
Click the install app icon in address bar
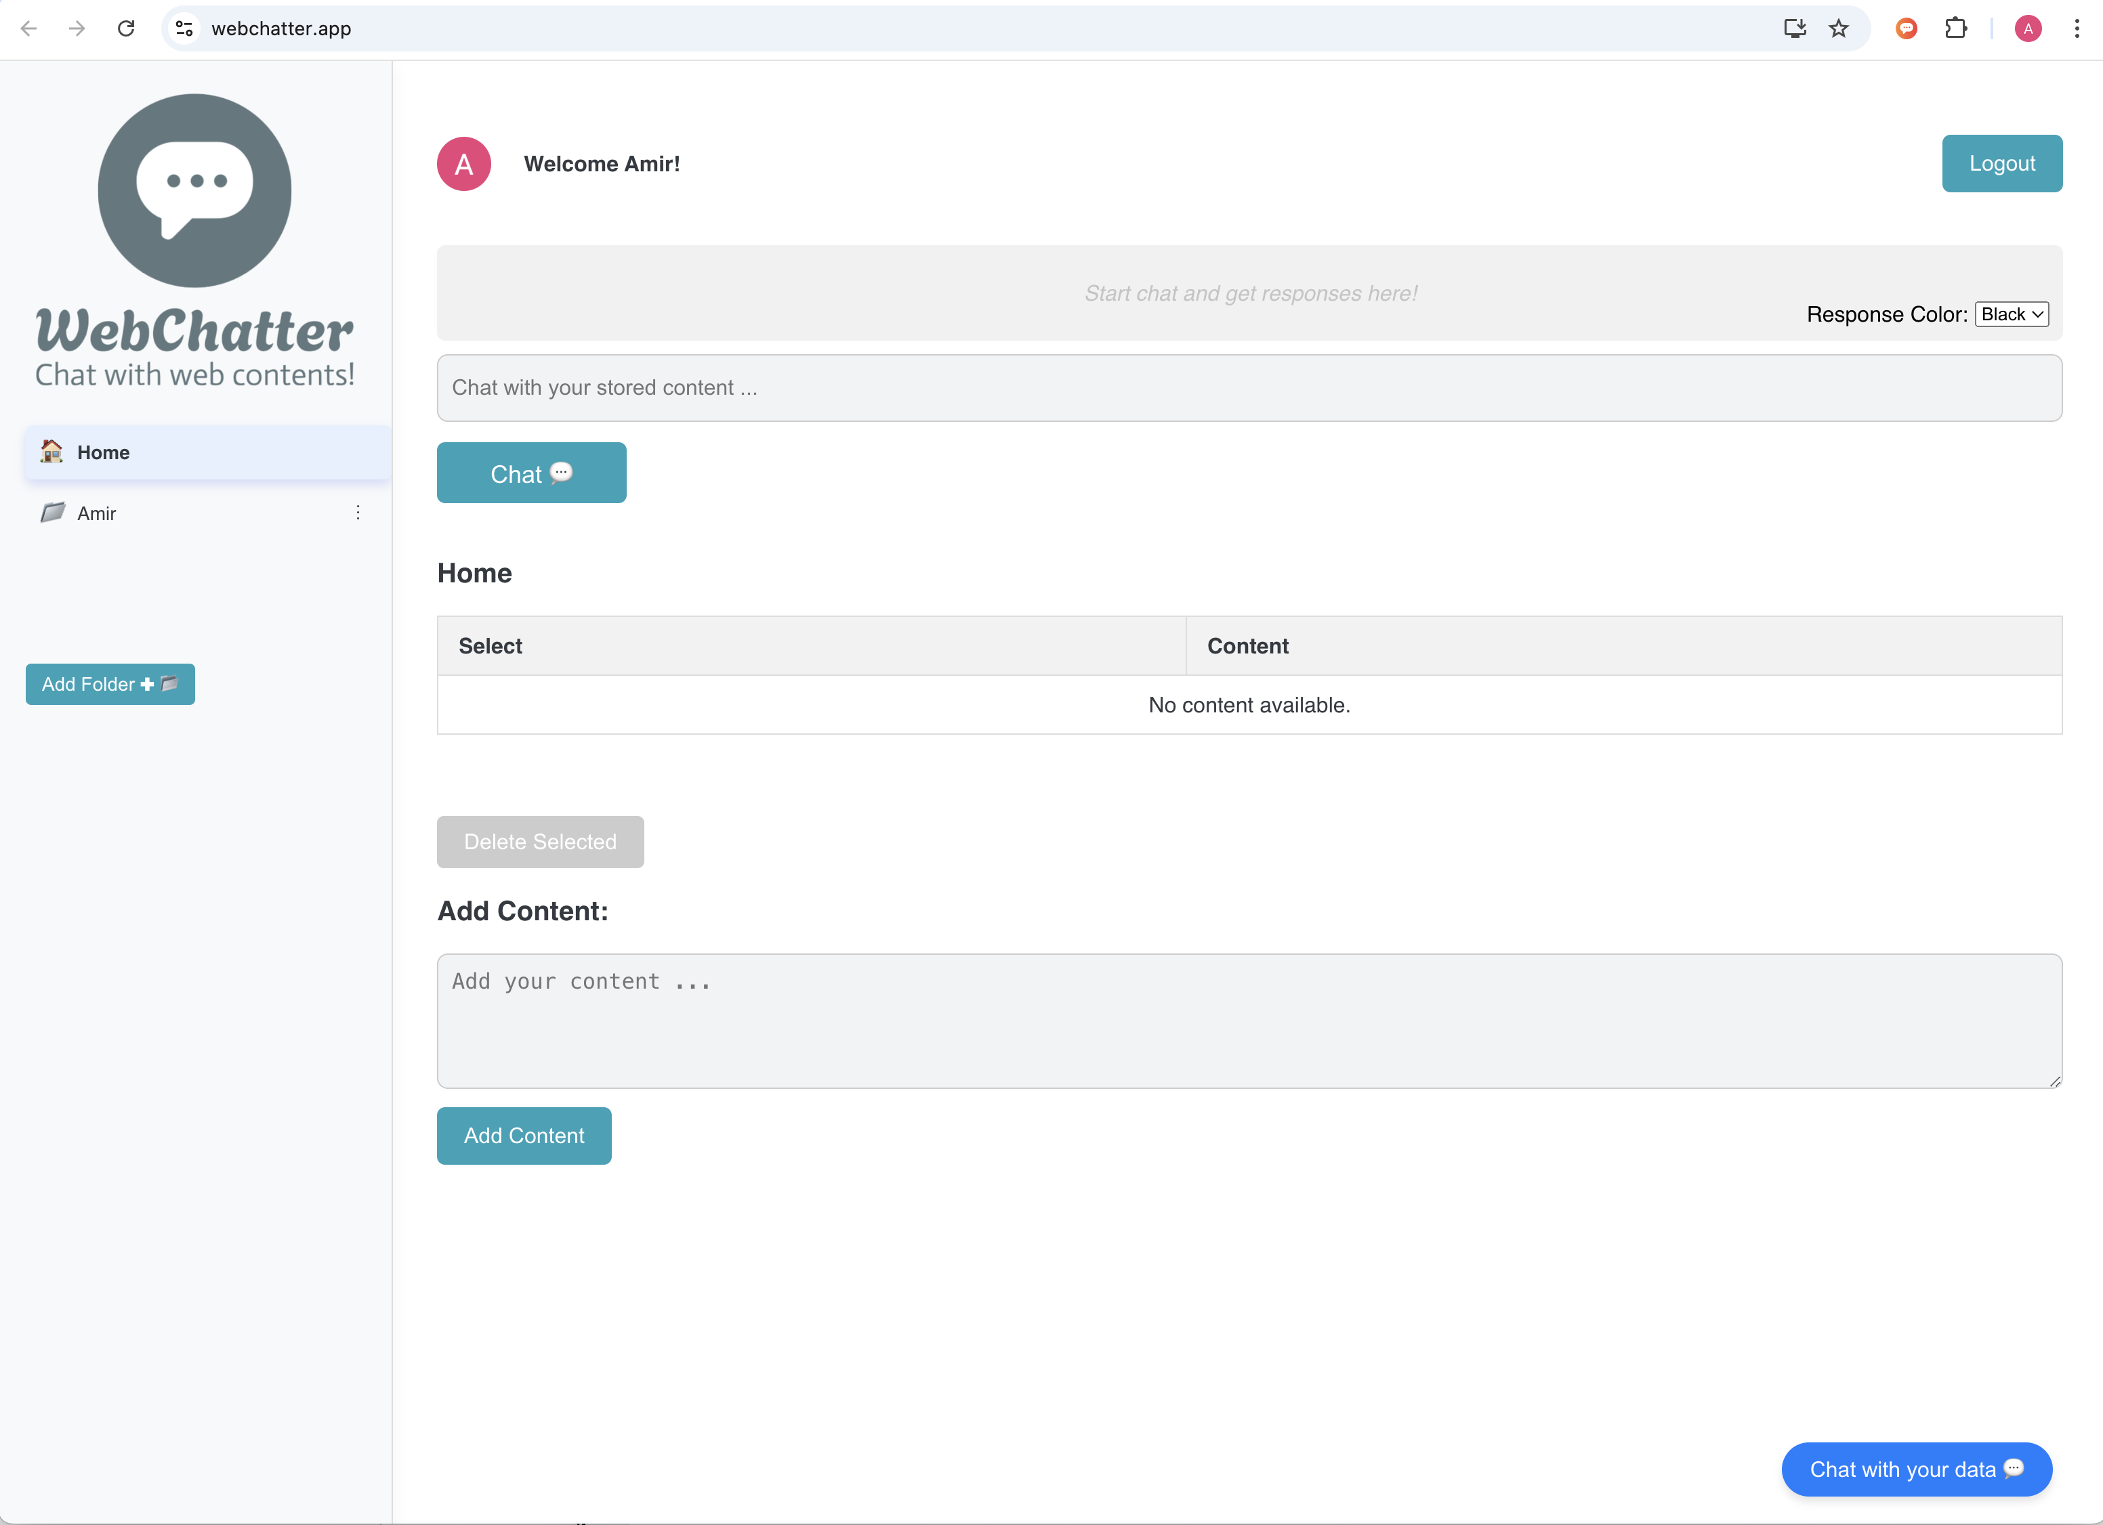[x=1795, y=28]
